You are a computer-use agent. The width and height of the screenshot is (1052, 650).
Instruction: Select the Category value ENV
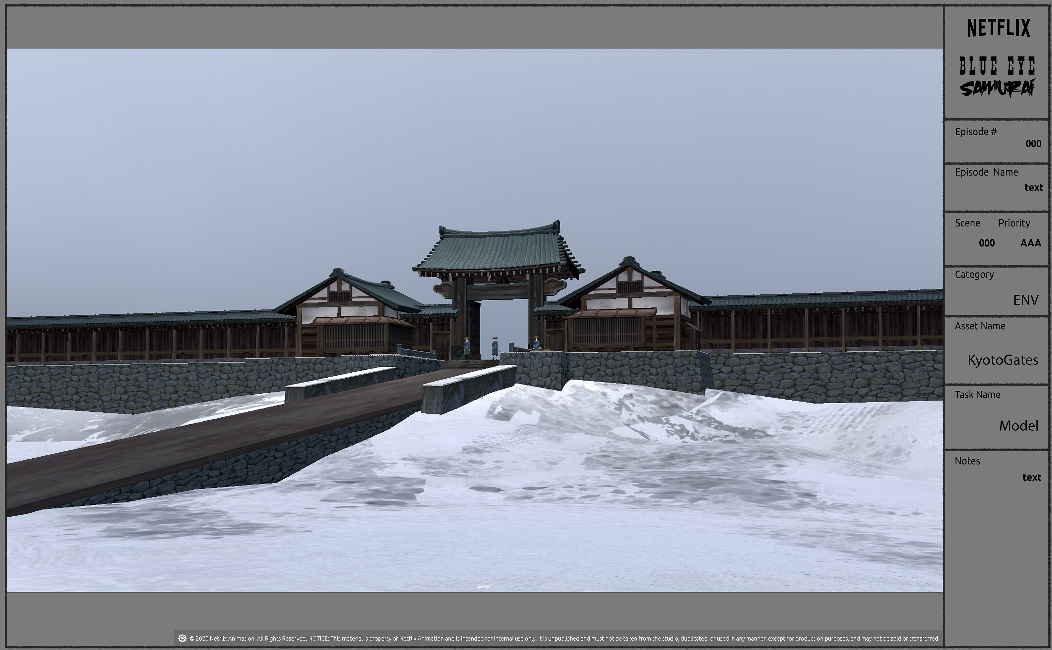1025,300
